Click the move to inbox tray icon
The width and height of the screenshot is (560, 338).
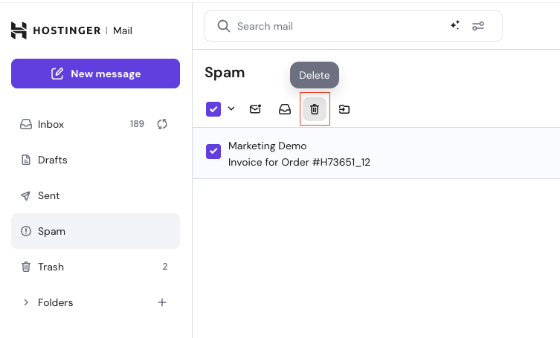[285, 109]
